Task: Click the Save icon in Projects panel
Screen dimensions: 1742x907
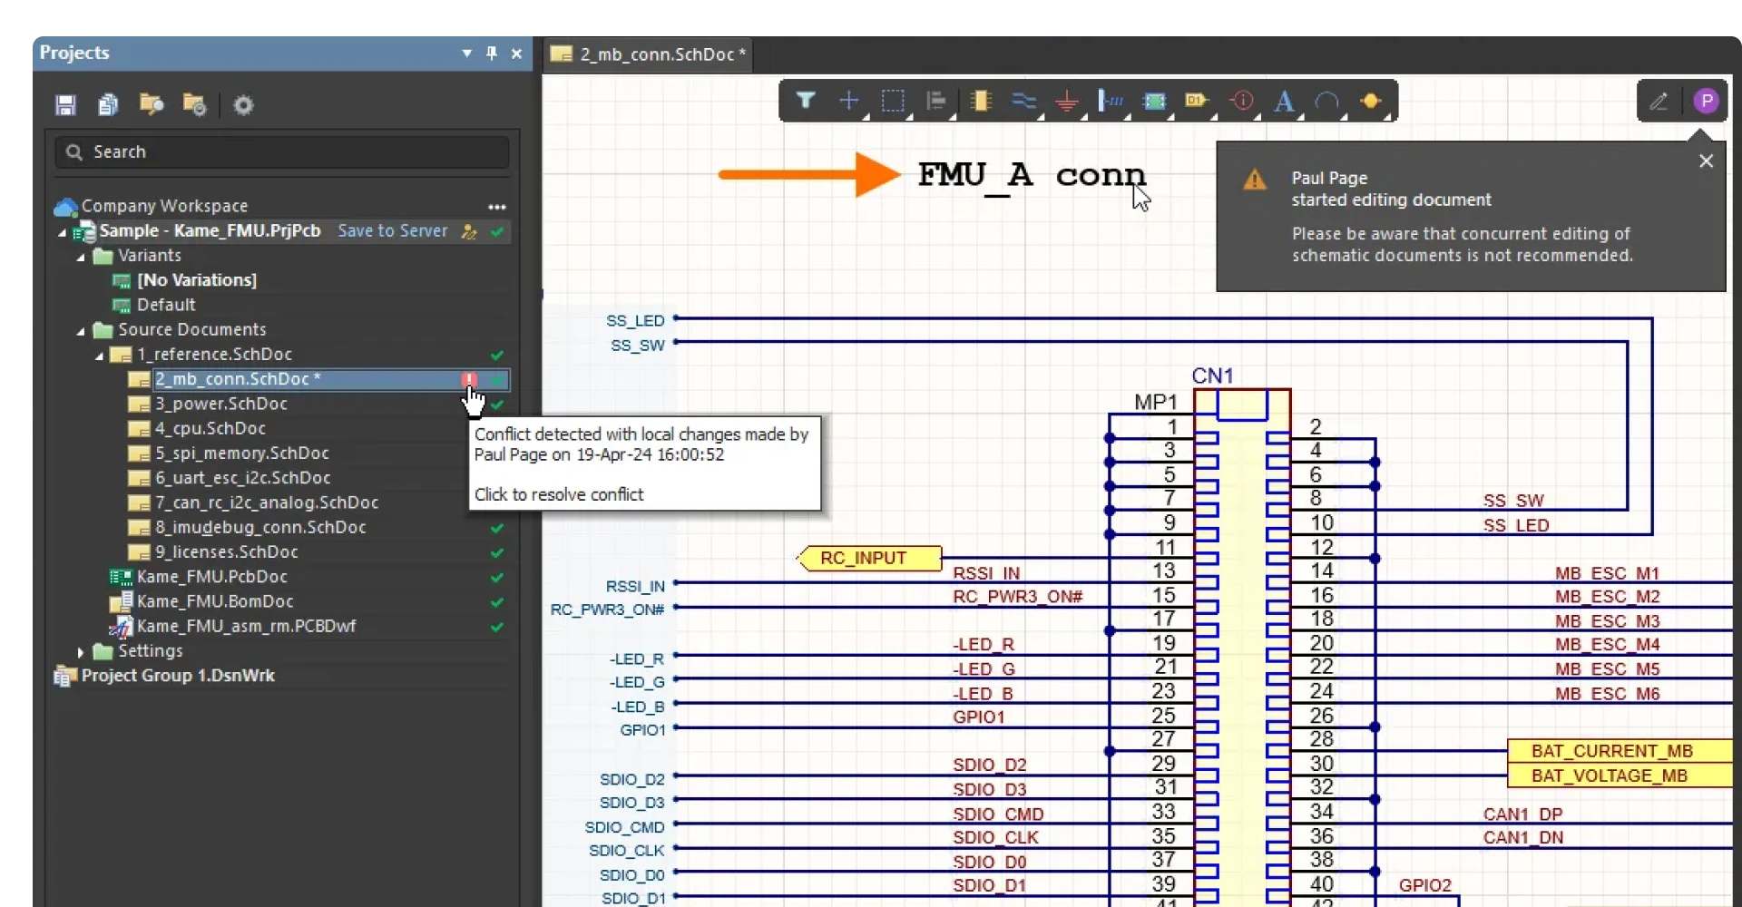Action: [x=65, y=105]
